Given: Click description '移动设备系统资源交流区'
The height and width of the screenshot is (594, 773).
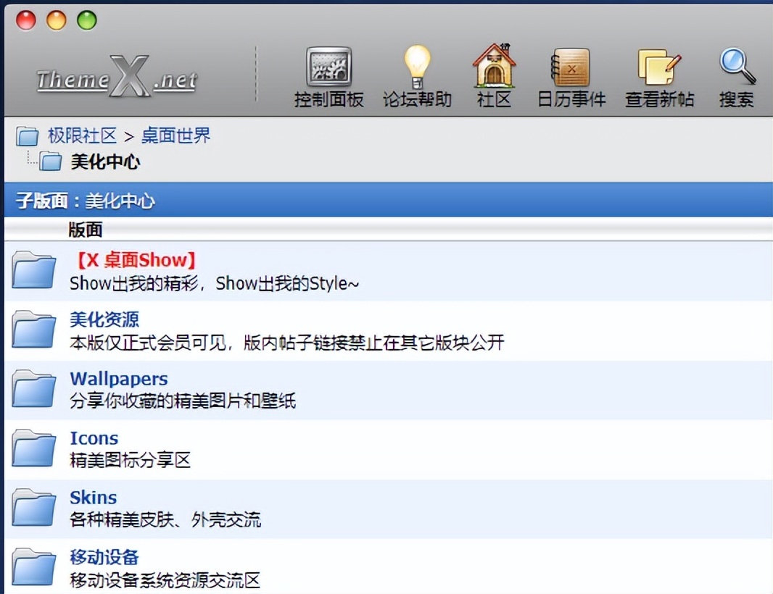Looking at the screenshot, I should pos(165,580).
